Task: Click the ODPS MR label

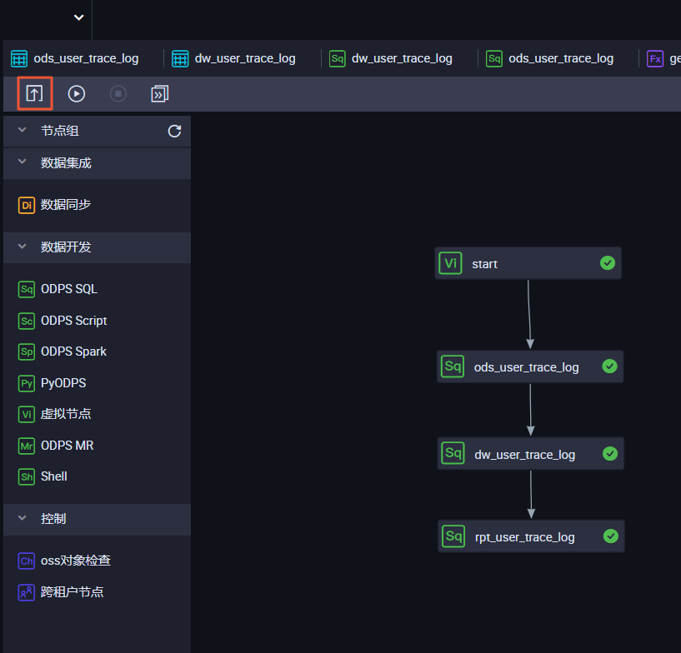Action: tap(68, 446)
